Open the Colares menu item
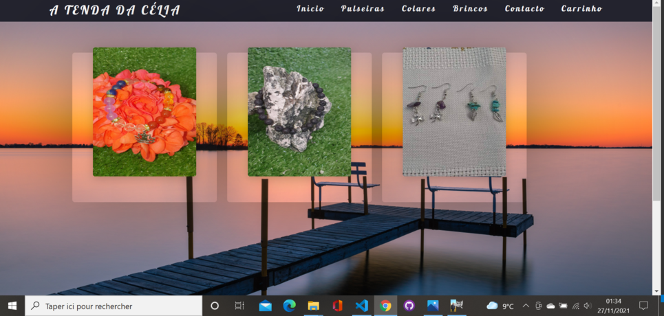Viewport: 664px width, 316px height. pyautogui.click(x=418, y=8)
